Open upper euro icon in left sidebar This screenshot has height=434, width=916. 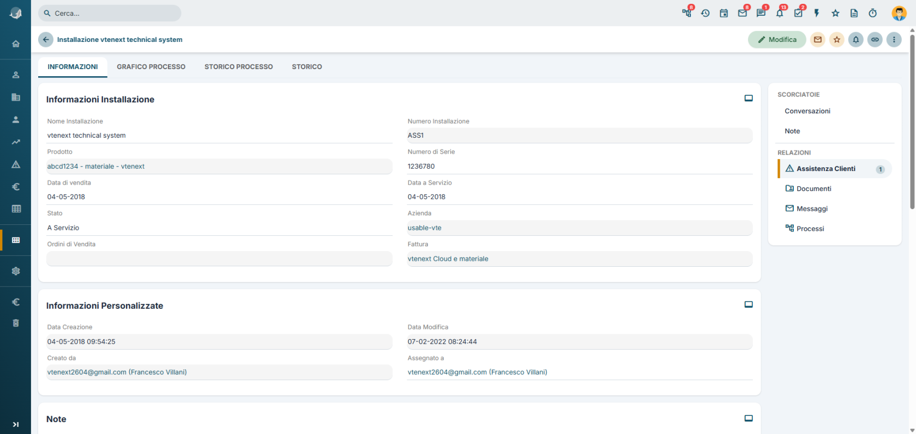click(x=16, y=186)
